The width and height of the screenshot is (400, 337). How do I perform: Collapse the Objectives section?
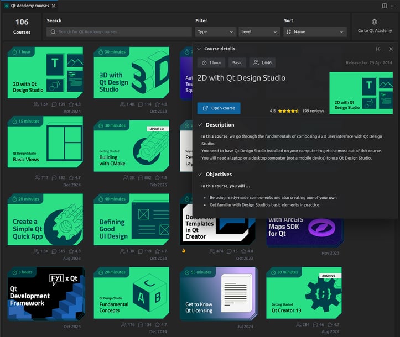click(200, 175)
